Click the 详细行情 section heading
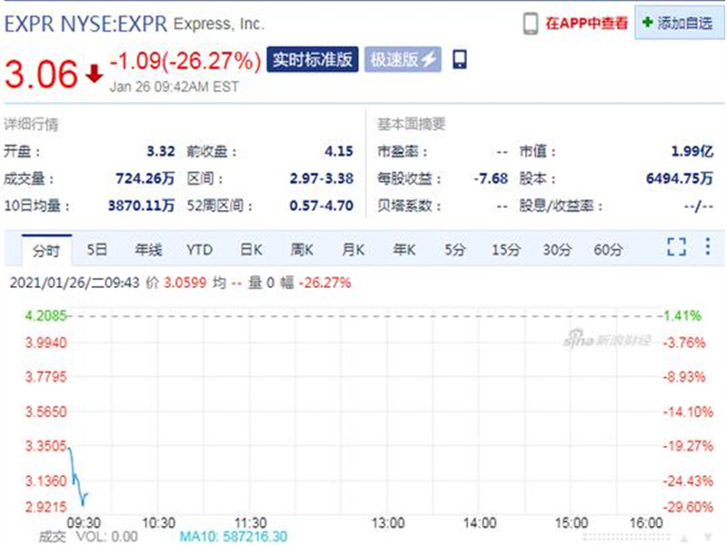This screenshot has width=727, height=545. point(31,124)
